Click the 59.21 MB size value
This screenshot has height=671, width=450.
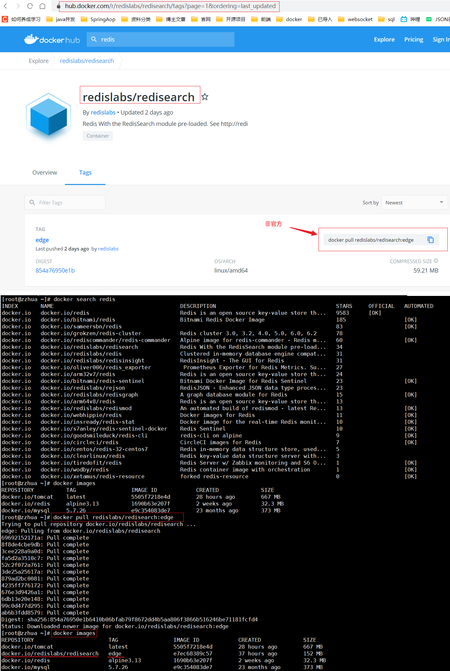point(426,270)
